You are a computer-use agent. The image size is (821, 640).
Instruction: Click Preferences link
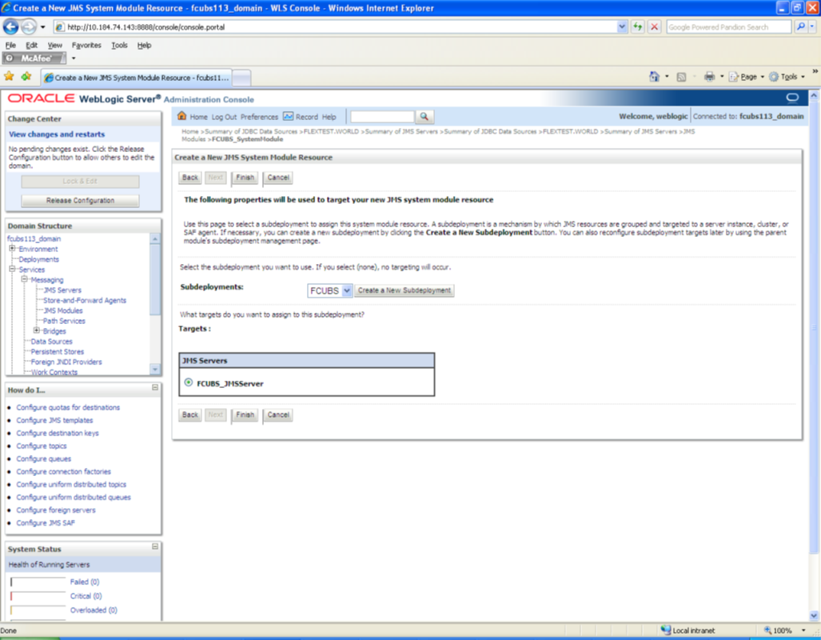259,117
